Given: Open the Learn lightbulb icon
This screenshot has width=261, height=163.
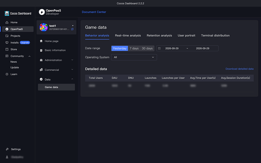Looking at the screenshot, I should click(7, 74).
